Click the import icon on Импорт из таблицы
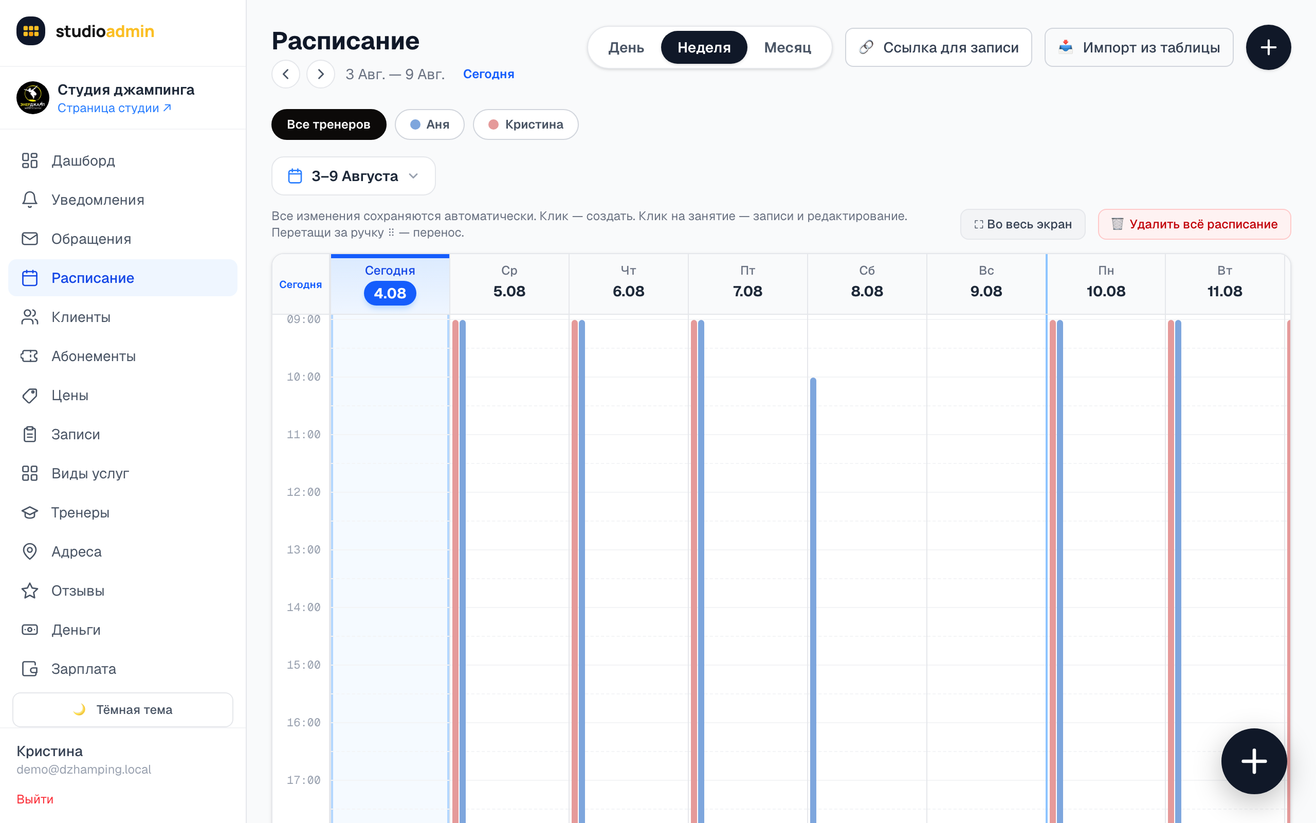The width and height of the screenshot is (1316, 823). [x=1066, y=47]
